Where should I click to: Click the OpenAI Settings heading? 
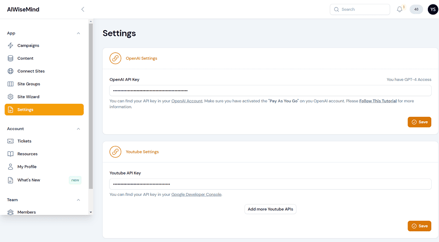click(x=141, y=58)
